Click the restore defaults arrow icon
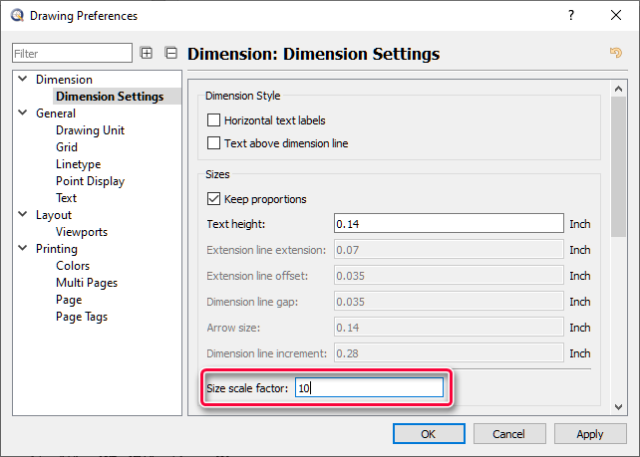 [615, 54]
